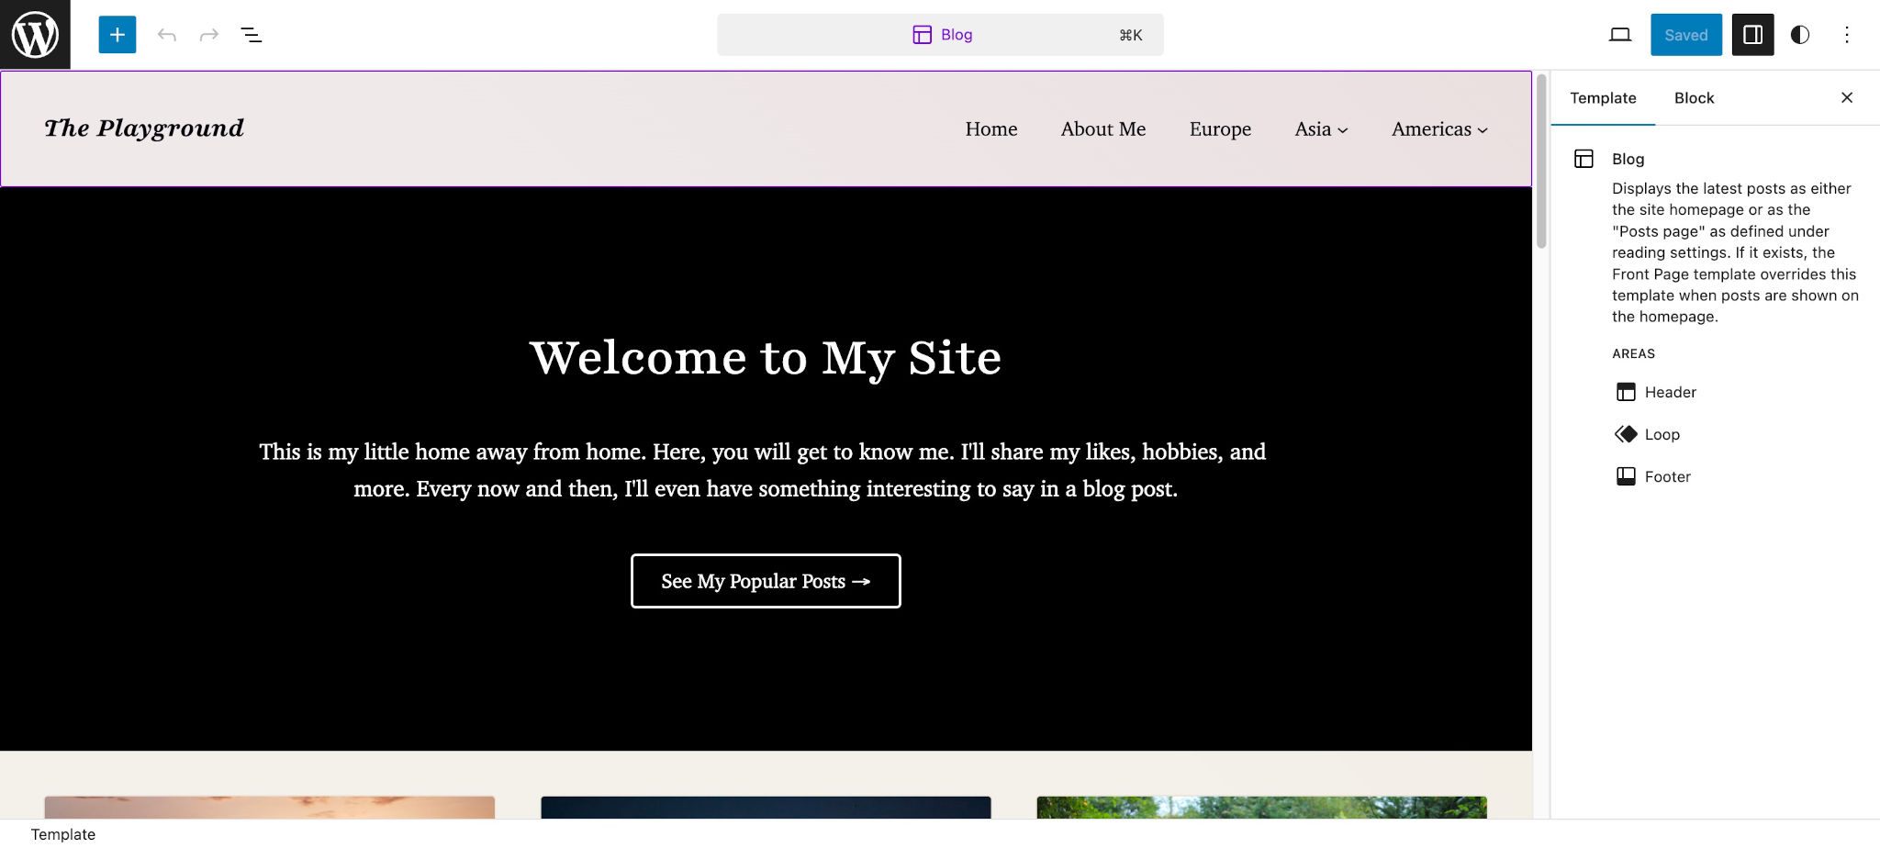Open the command palette via the Blog title
The image size is (1880, 848).
click(x=942, y=34)
